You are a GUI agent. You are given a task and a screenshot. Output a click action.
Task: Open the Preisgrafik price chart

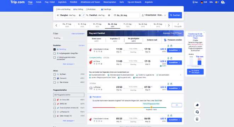point(178,25)
